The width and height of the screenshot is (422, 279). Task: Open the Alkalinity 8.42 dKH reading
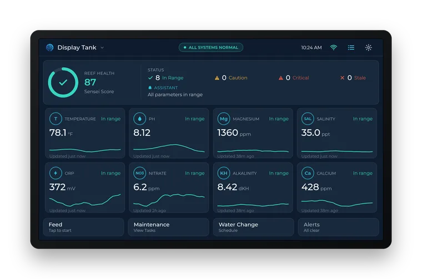coord(233,187)
